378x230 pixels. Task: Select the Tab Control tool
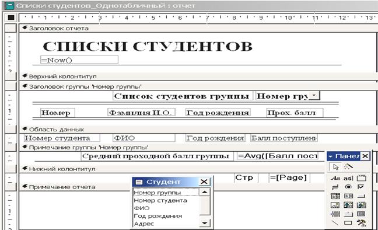click(348, 214)
